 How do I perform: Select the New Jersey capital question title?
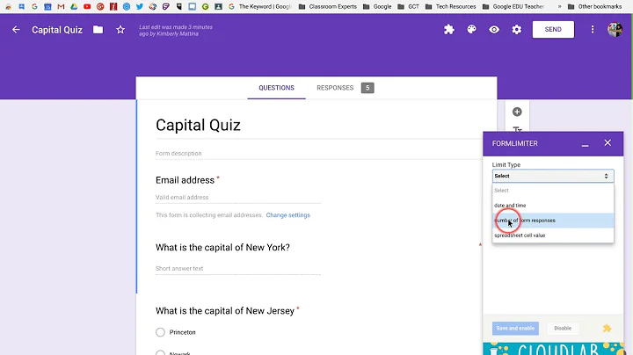pyautogui.click(x=225, y=311)
